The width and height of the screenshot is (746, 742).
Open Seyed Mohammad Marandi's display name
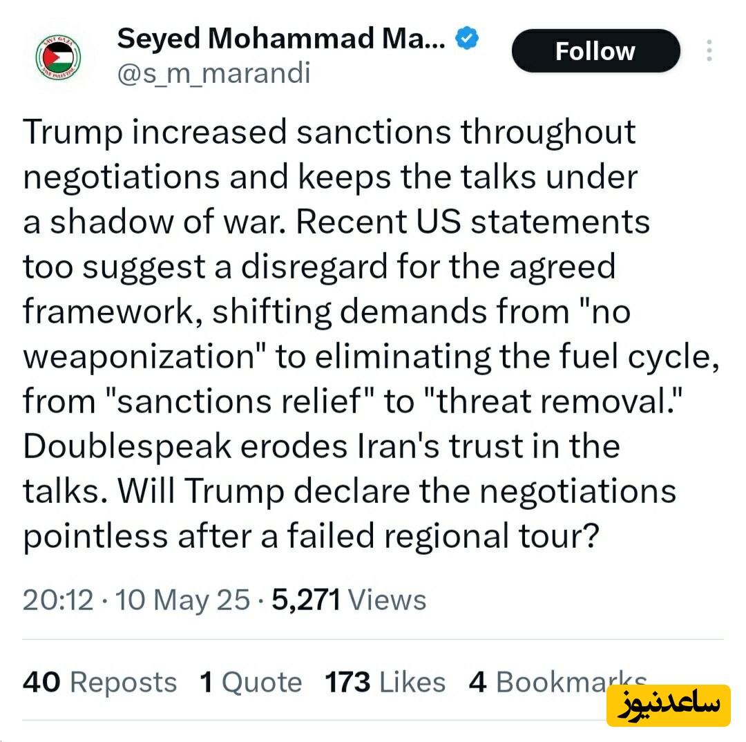(x=282, y=39)
